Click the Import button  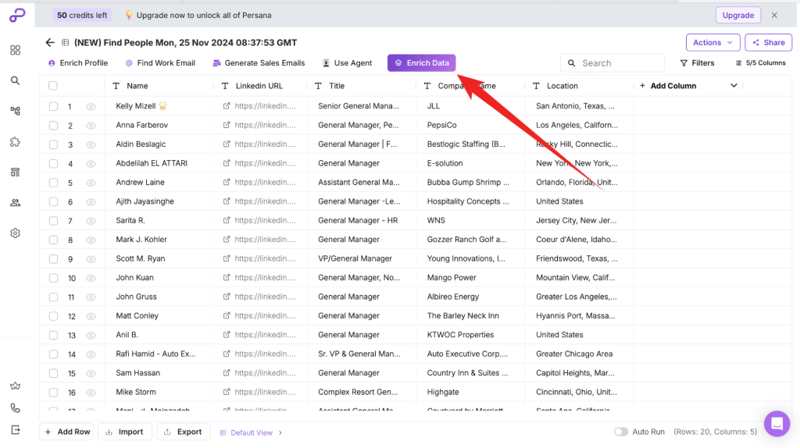pos(125,432)
